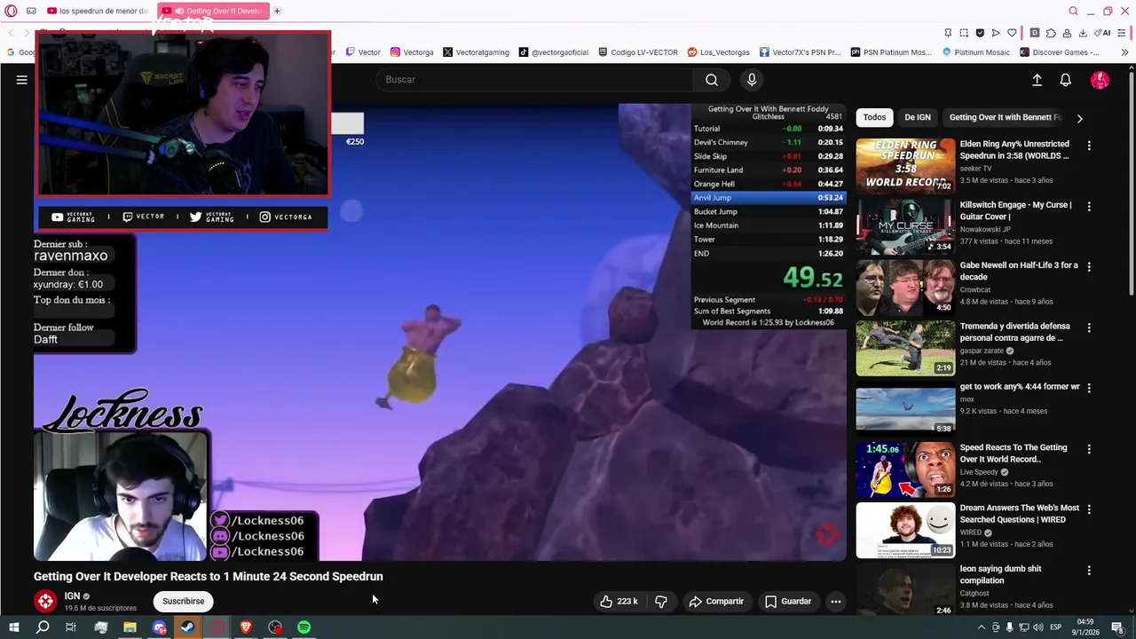Open Discover Games bookmark
1136x639 pixels.
pyautogui.click(x=1060, y=52)
